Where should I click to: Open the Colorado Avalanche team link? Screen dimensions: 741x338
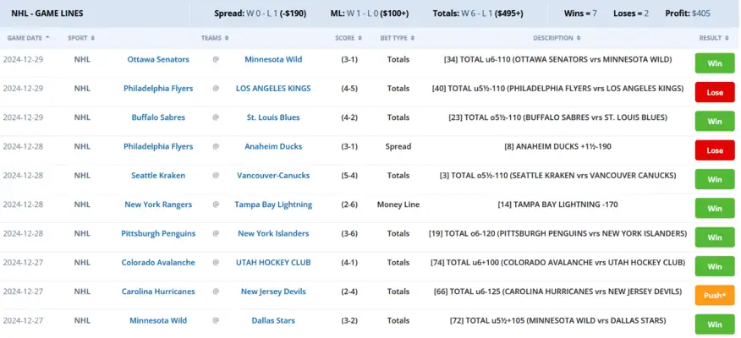158,263
